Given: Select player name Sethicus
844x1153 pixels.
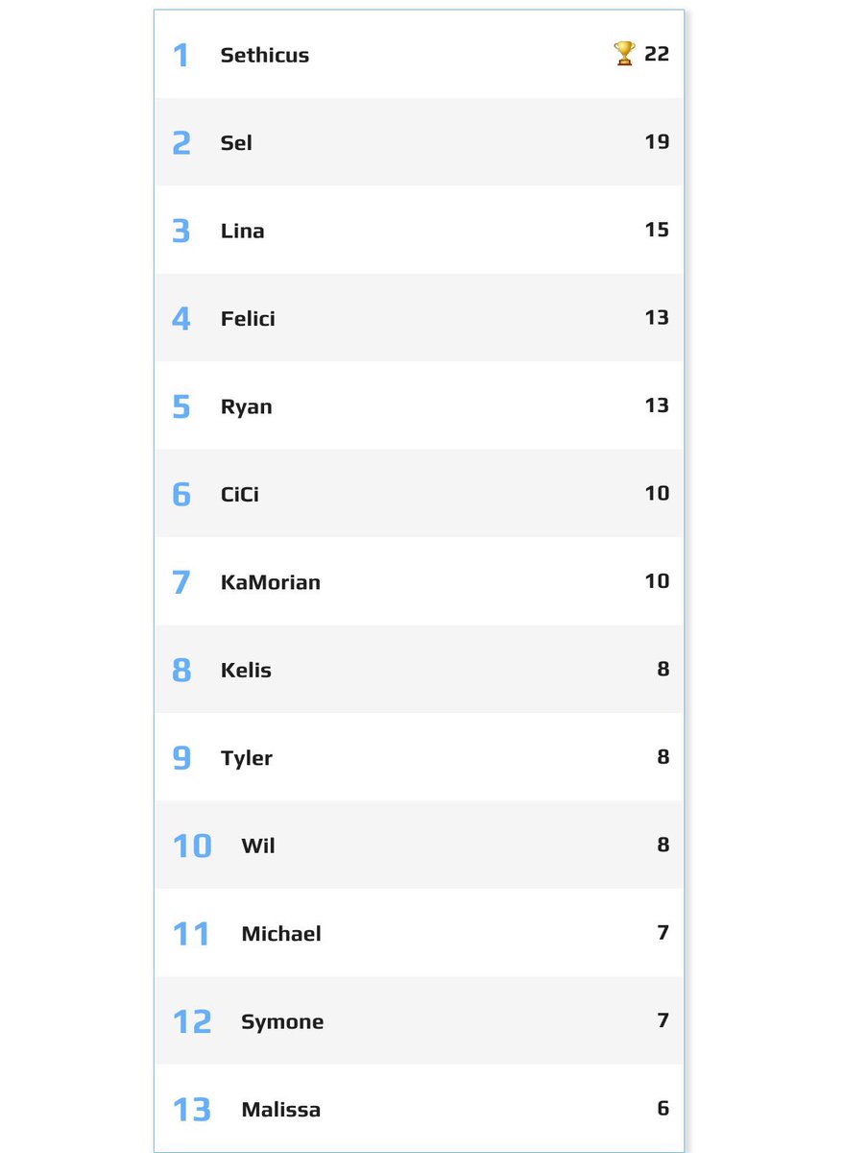Looking at the screenshot, I should pos(265,55).
